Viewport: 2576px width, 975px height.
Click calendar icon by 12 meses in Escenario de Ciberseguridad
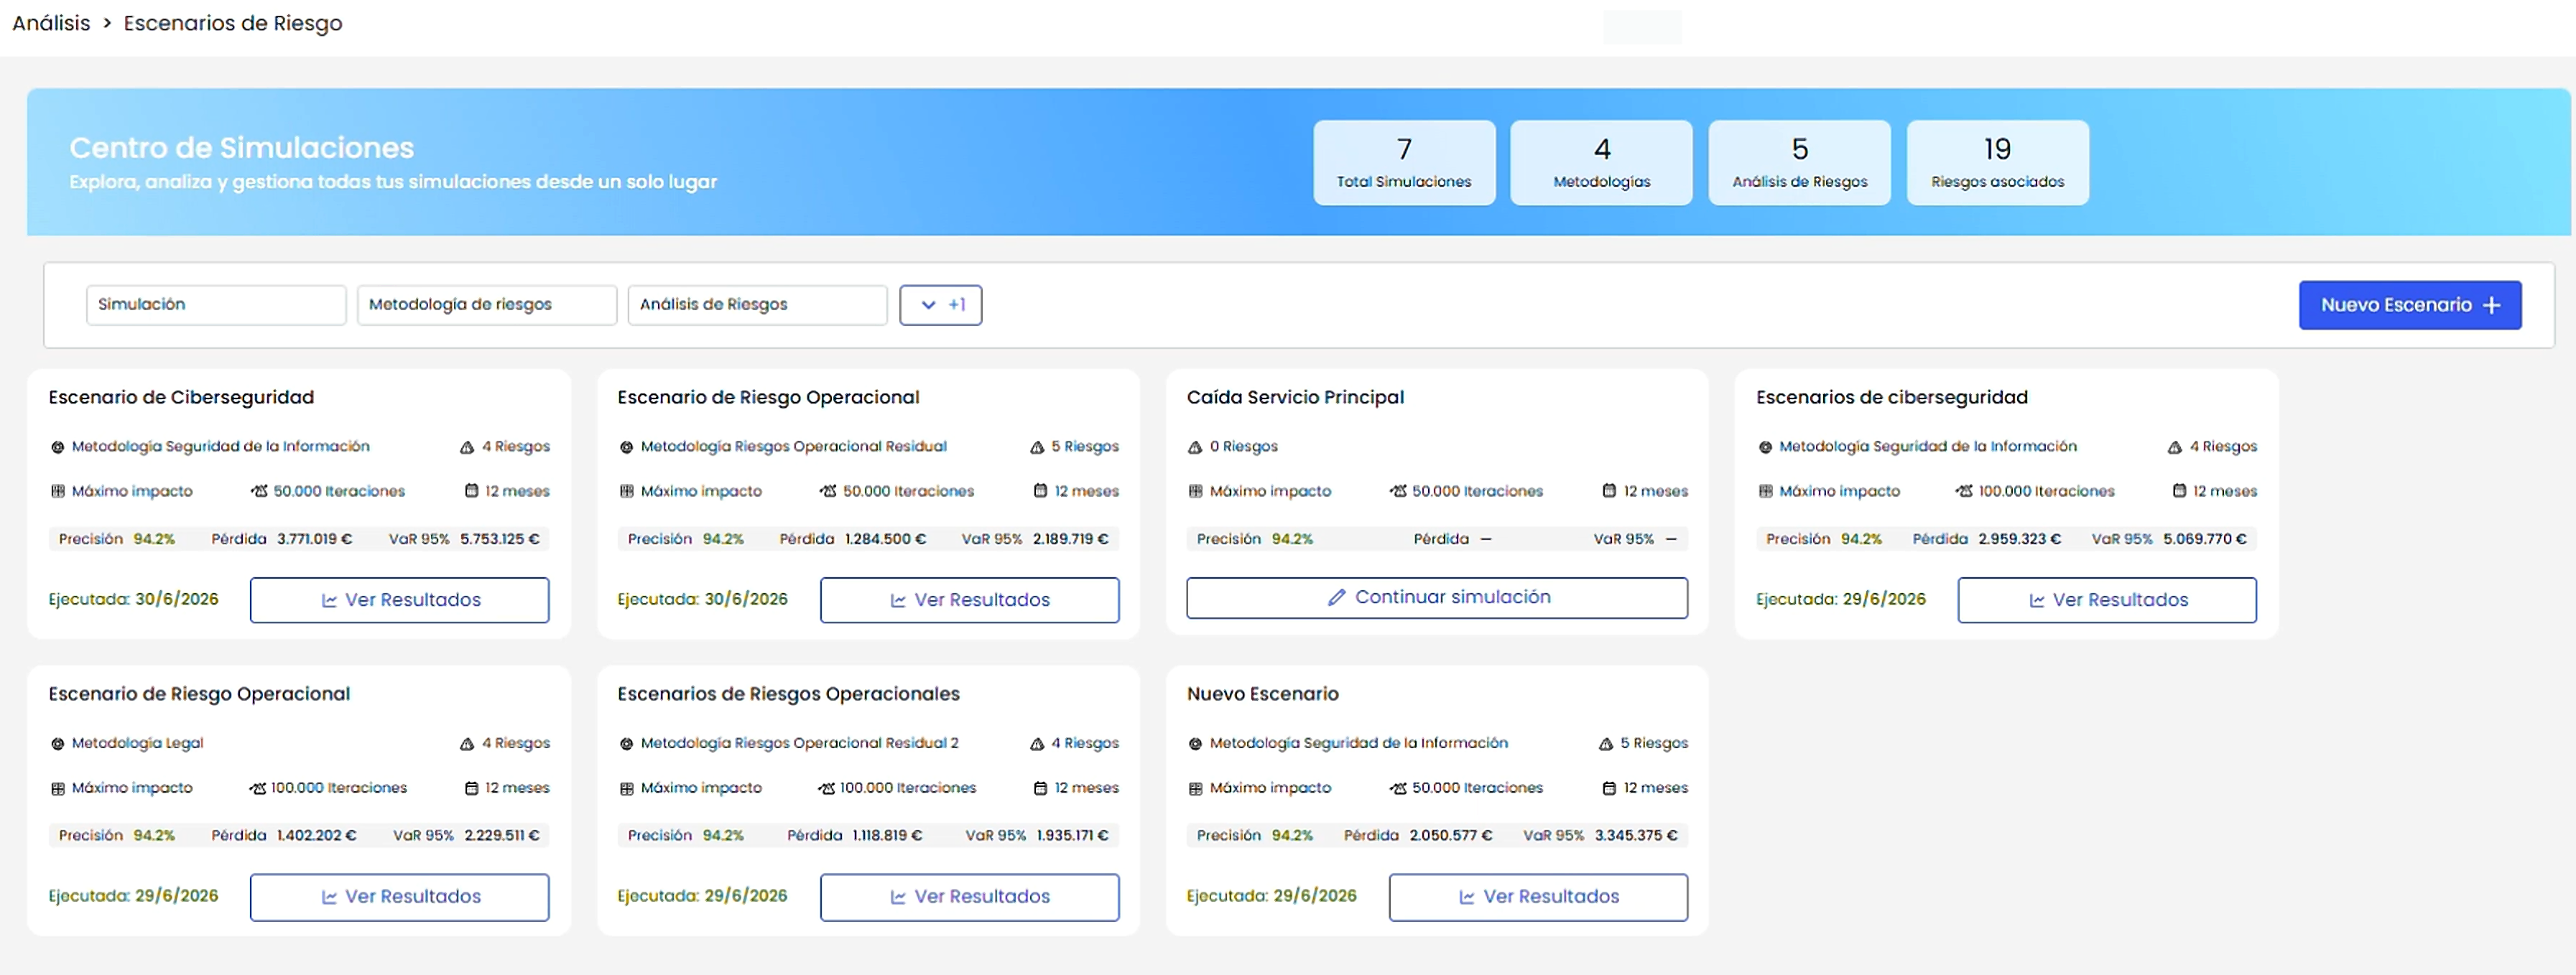[471, 490]
